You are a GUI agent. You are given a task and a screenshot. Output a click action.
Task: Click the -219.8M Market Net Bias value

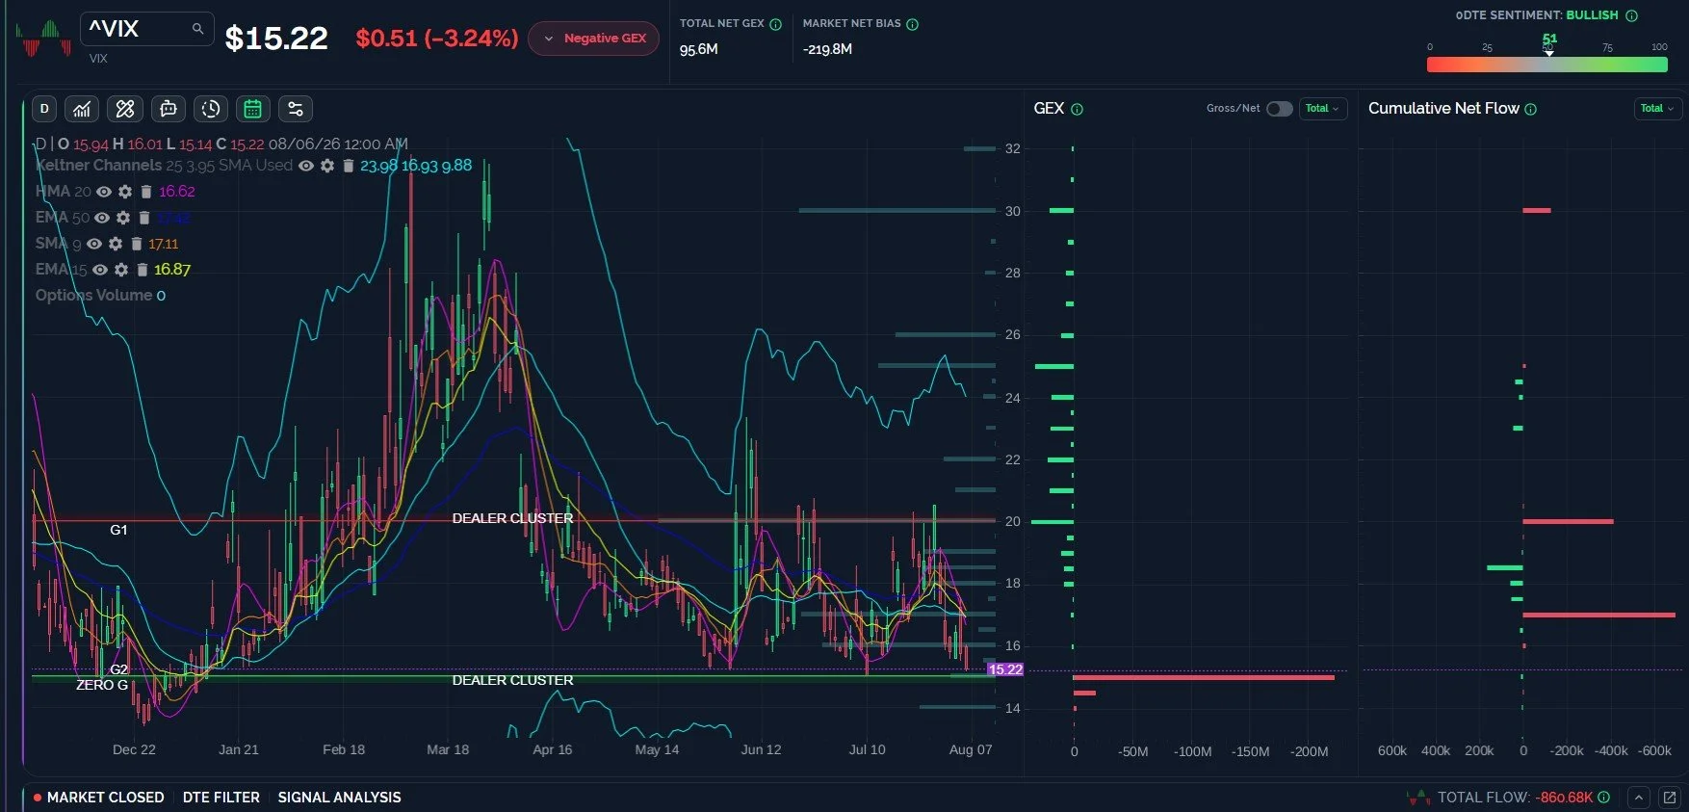[x=827, y=49]
